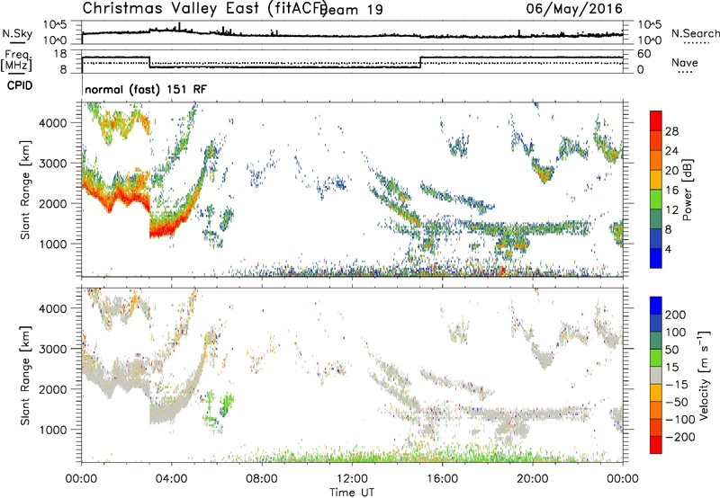Click the 'Nave' legend label
Screen dimensions: 720x498
[x=685, y=62]
